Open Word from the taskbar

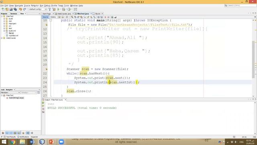pyautogui.click(x=32, y=142)
